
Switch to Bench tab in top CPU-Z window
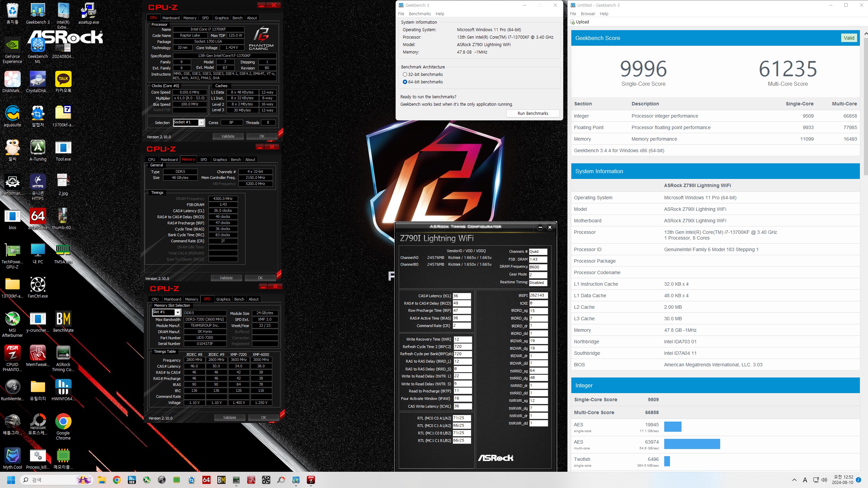[237, 18]
